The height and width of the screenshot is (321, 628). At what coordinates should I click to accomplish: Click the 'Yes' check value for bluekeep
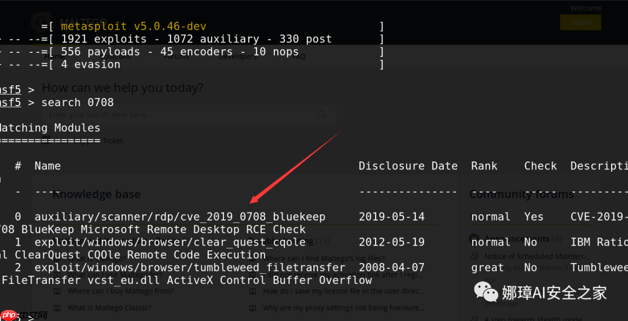534,217
